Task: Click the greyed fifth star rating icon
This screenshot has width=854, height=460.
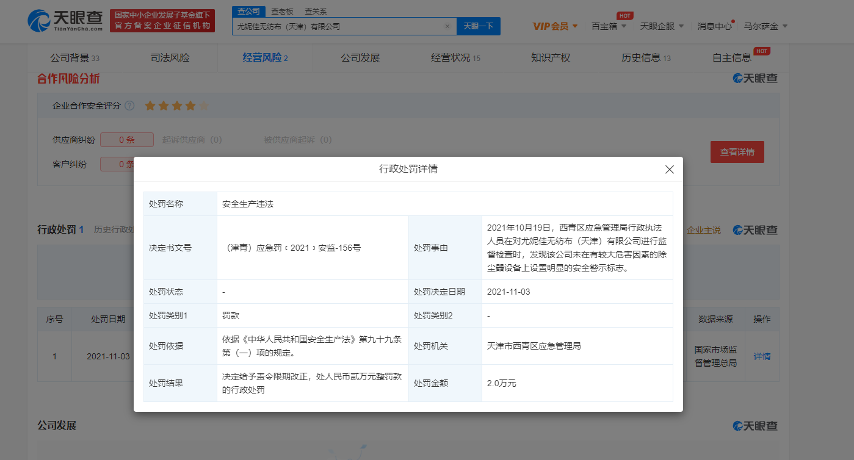Action: click(204, 106)
